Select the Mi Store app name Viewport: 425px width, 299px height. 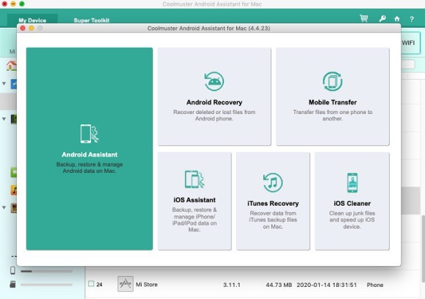[x=146, y=284]
